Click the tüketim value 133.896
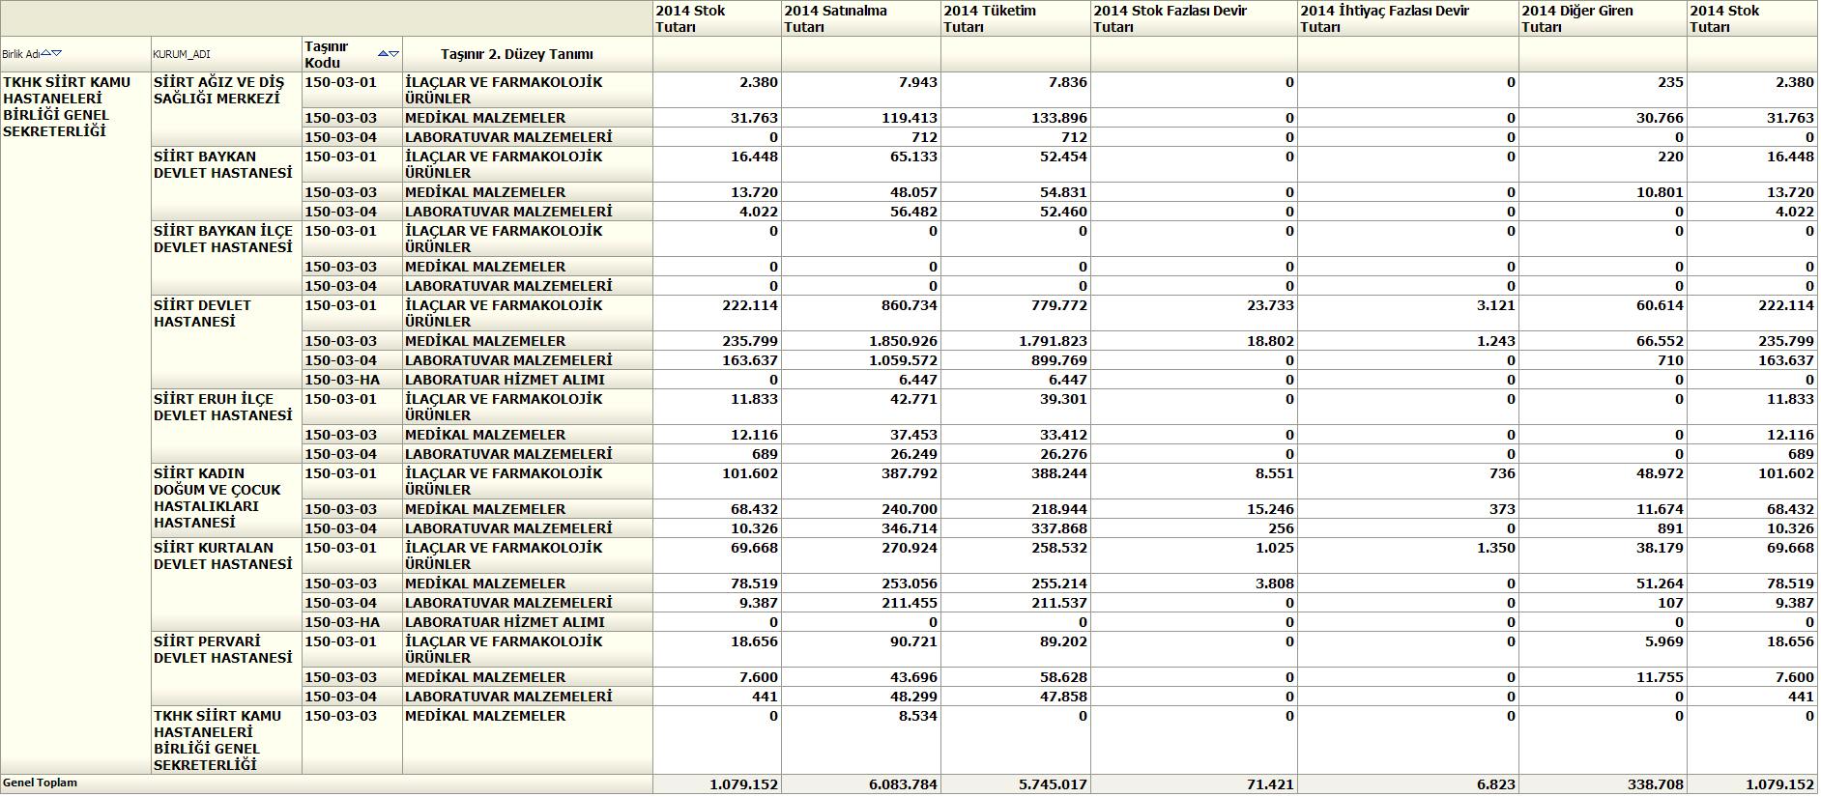 coord(1059,118)
